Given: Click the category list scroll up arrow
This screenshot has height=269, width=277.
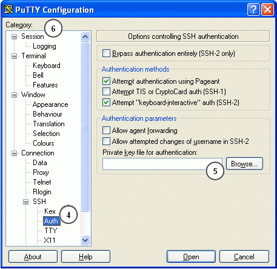Looking at the screenshot, I should click(x=85, y=36).
